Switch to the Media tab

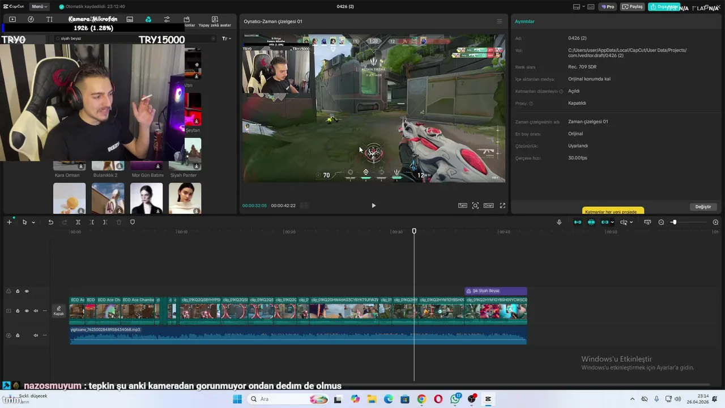click(x=12, y=19)
